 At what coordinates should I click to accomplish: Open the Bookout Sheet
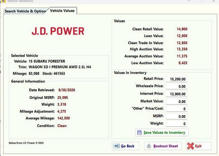pyautogui.click(x=163, y=146)
